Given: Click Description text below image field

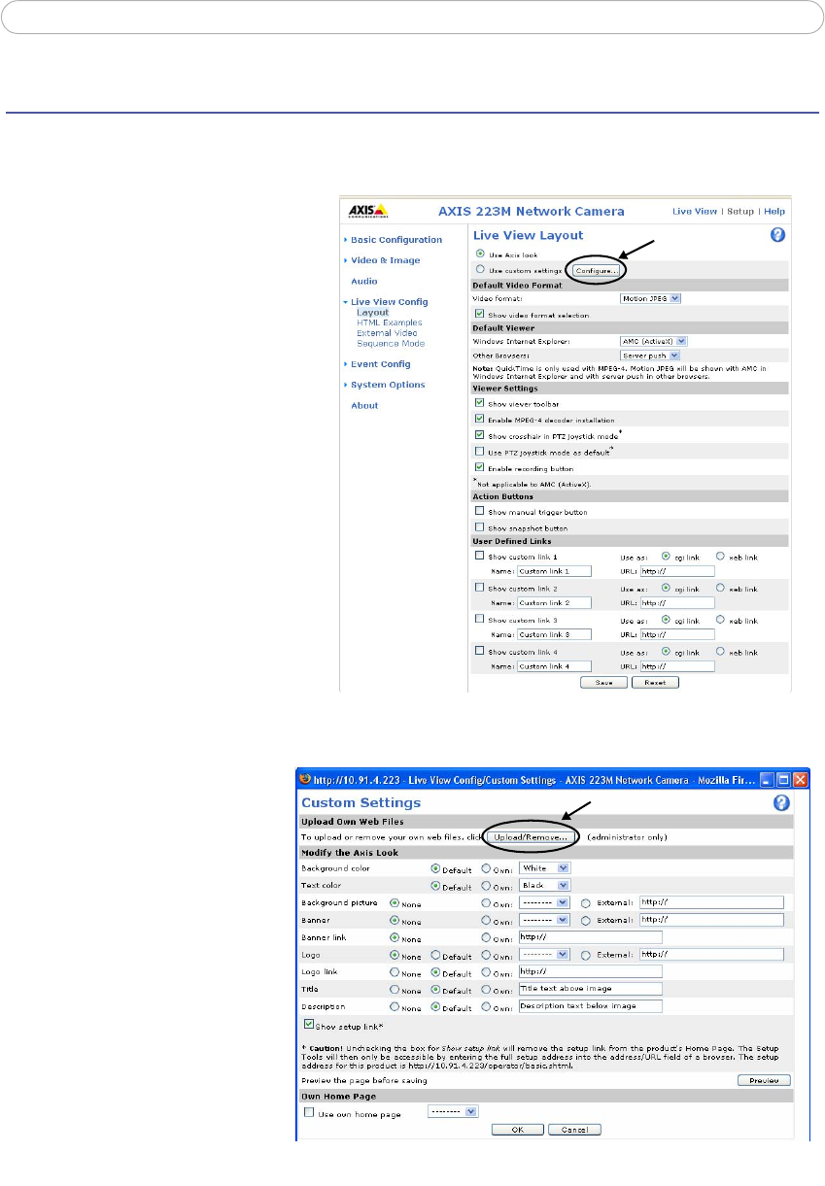Looking at the screenshot, I should [590, 1006].
